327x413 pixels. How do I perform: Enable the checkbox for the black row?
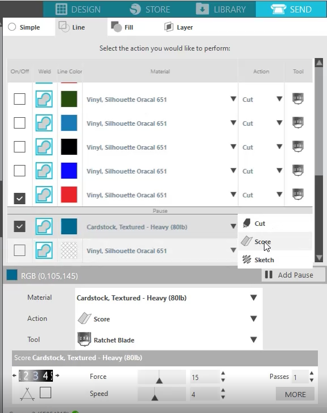19,147
